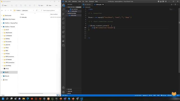Screen dimensions: 180x101
Task: Open File Explorer folder icon on taskbar
Action: pos(24,99)
